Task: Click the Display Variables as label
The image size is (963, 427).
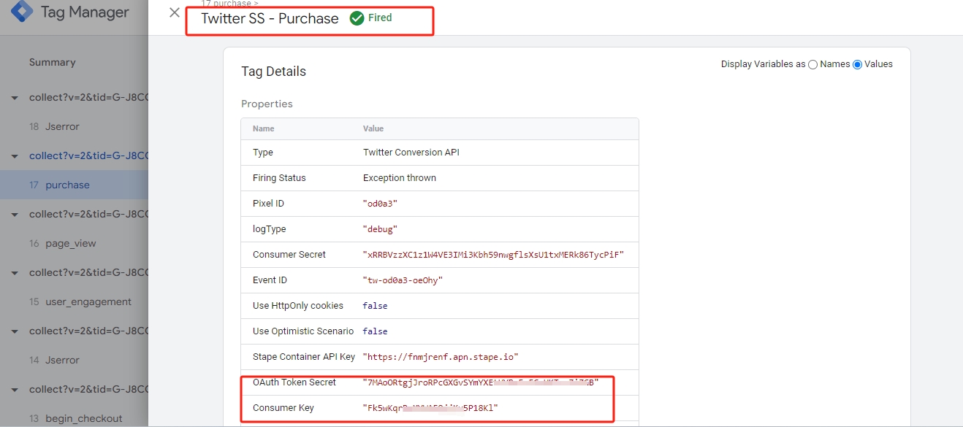Action: click(x=763, y=64)
